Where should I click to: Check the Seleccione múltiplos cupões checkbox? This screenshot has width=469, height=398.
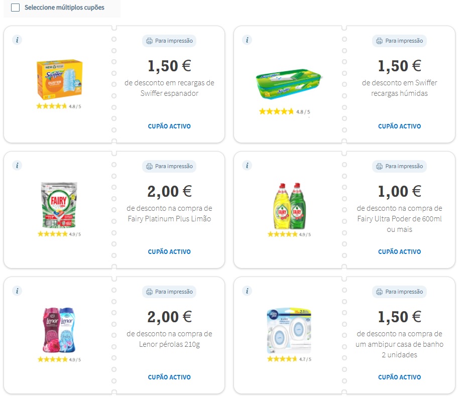tap(16, 8)
